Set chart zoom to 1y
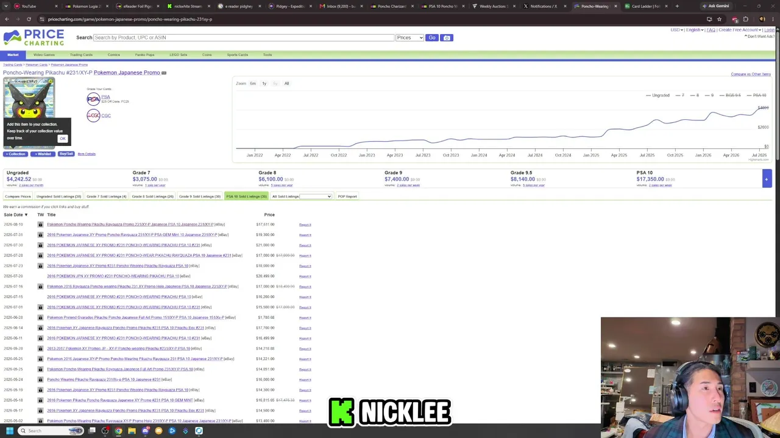Image resolution: width=780 pixels, height=438 pixels. point(264,83)
